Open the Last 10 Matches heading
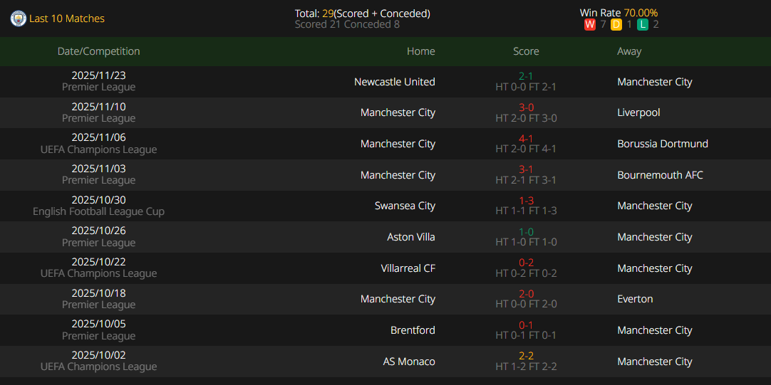771x385 pixels. point(67,19)
